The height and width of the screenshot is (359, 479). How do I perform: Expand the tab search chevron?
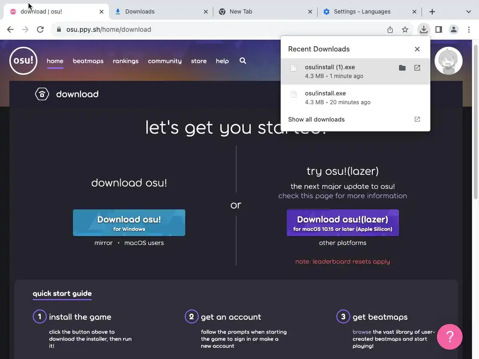tap(469, 12)
